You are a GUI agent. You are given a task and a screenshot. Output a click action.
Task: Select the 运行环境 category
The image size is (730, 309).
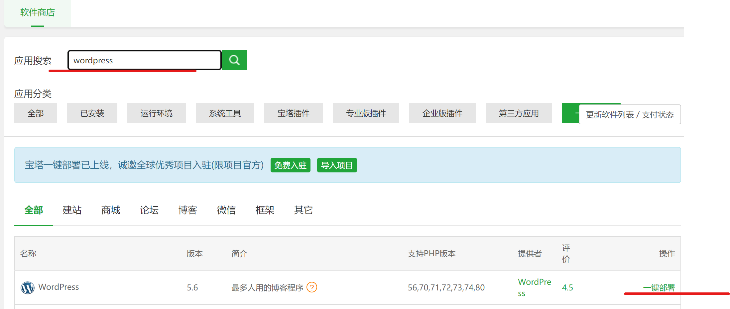(156, 113)
